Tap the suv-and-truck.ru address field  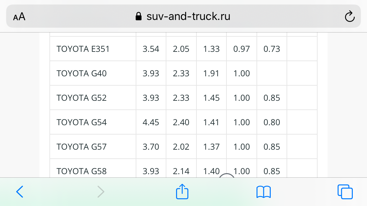pyautogui.click(x=183, y=16)
